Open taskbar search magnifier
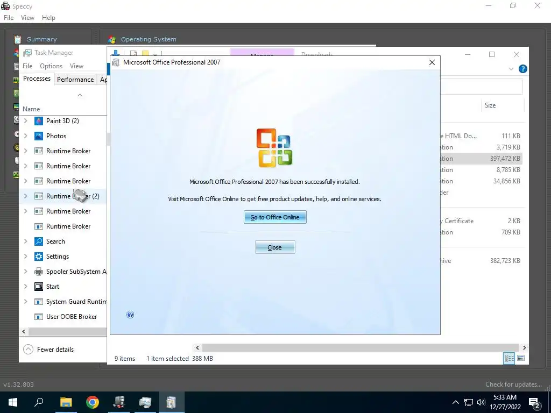 pyautogui.click(x=39, y=402)
